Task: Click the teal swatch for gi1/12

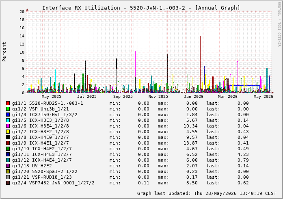Action: coord(8,160)
